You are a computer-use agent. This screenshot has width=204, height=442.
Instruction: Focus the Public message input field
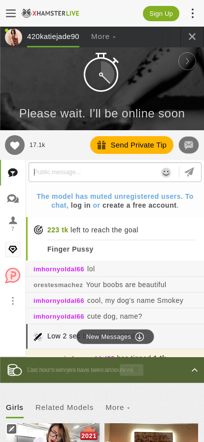[96, 172]
